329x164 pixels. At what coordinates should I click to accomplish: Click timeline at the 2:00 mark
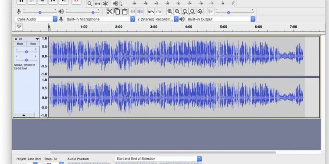(x=118, y=27)
